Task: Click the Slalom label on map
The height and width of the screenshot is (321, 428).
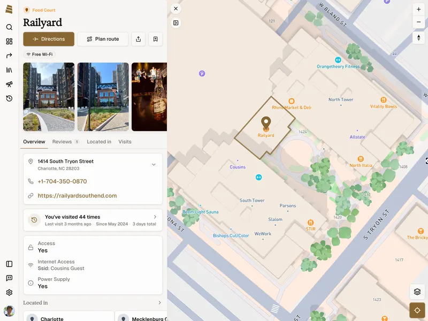Action: (x=275, y=219)
